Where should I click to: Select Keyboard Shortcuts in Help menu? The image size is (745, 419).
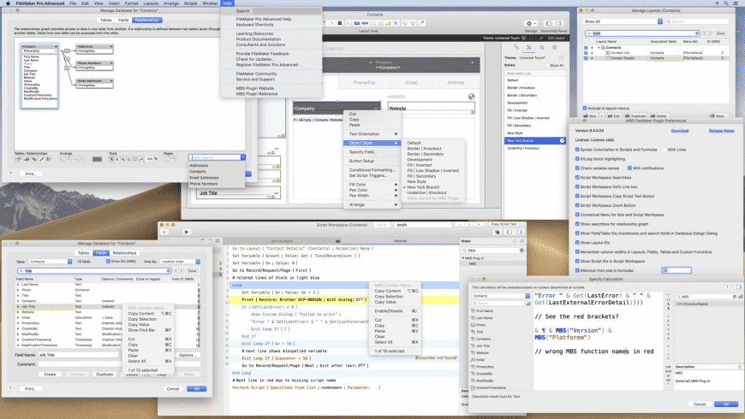pos(254,25)
